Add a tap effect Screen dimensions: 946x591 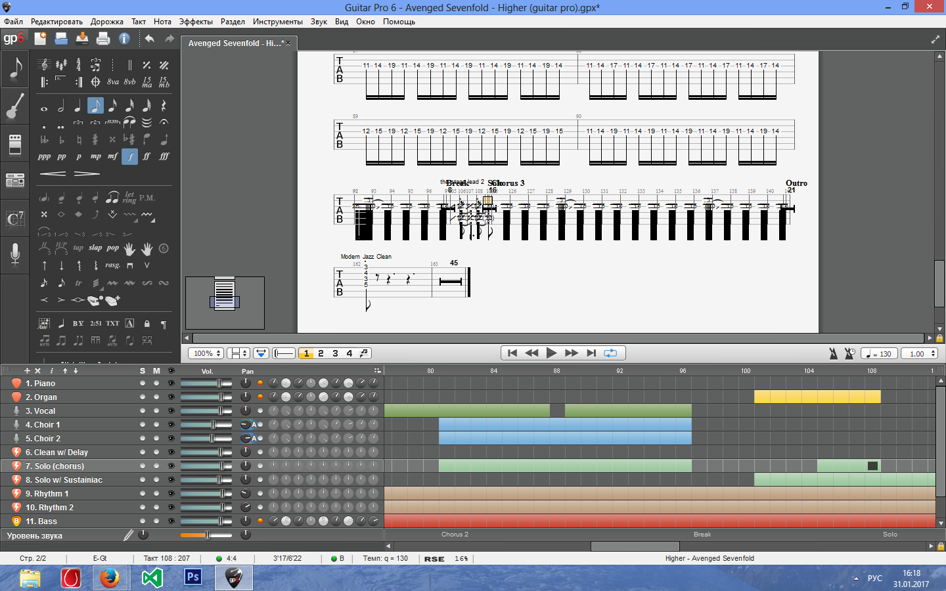pyautogui.click(x=78, y=248)
